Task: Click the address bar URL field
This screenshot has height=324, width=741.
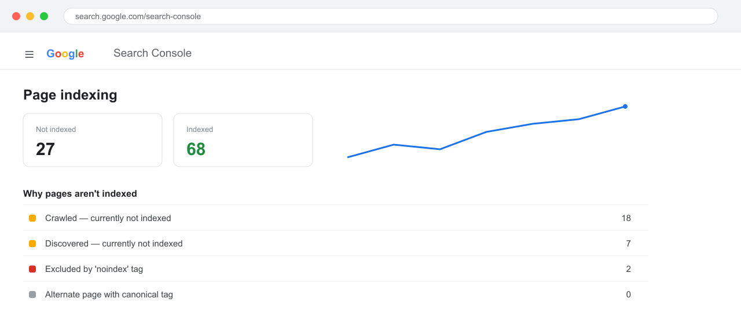Action: pos(391,16)
